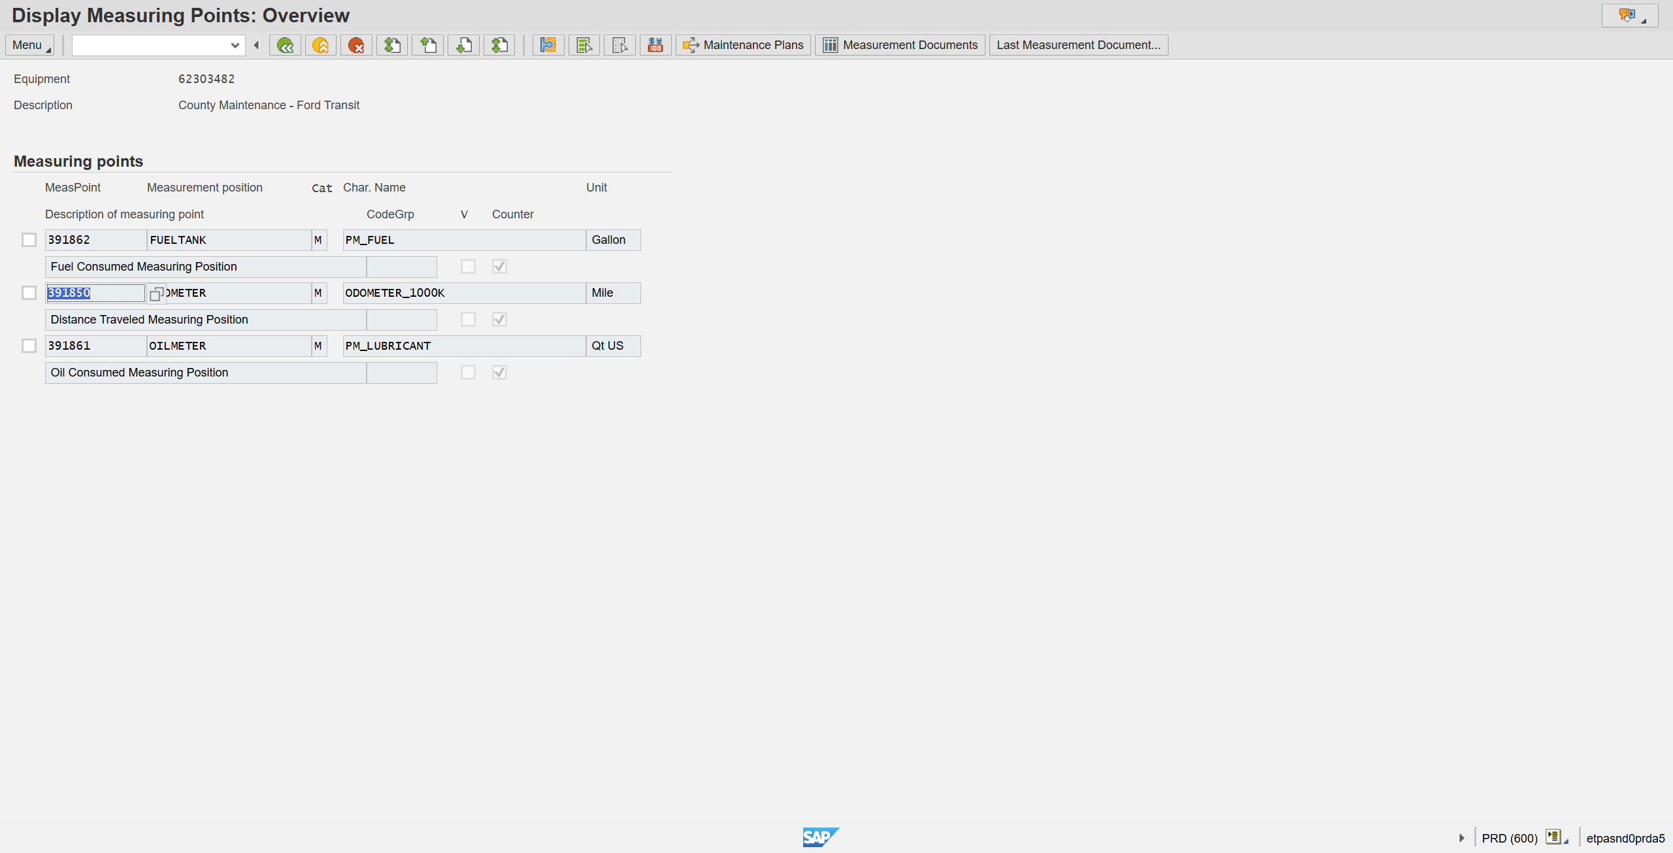Click the input-help icon beside 391850
1673x853 pixels.
pyautogui.click(x=156, y=293)
